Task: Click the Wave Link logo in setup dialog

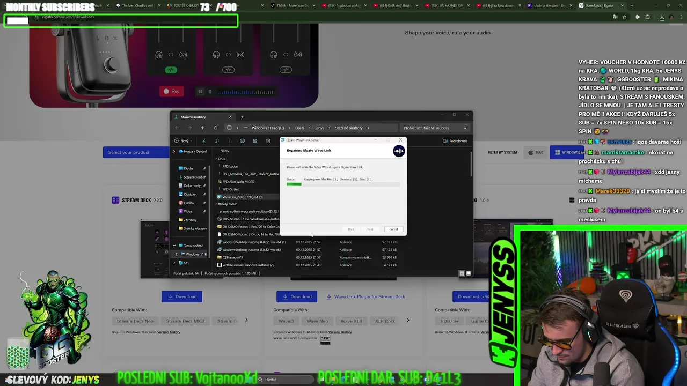Action: 399,151
